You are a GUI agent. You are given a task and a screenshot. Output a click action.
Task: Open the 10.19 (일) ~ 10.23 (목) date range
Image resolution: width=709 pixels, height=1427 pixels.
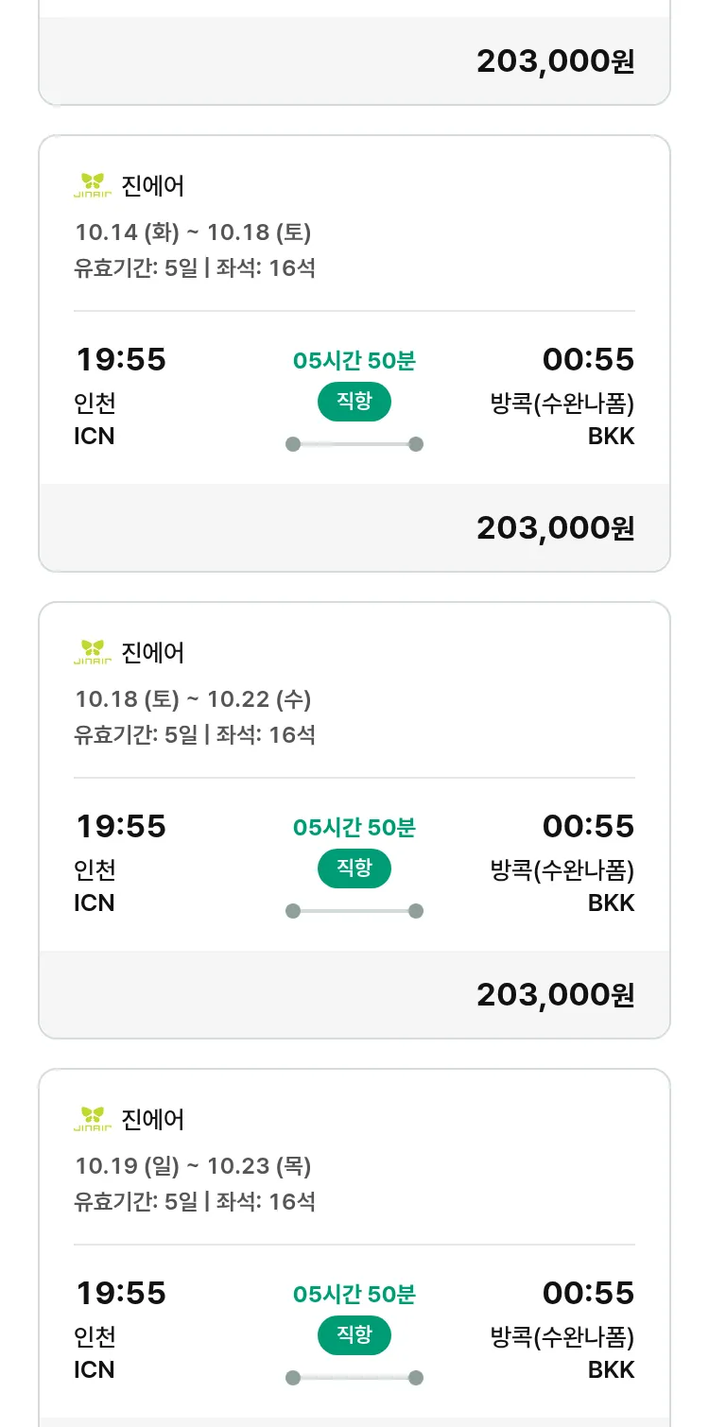[193, 1166]
